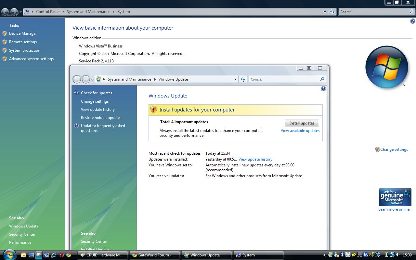Switch to CPUID Hardware Monitor taskbar button

(103, 255)
